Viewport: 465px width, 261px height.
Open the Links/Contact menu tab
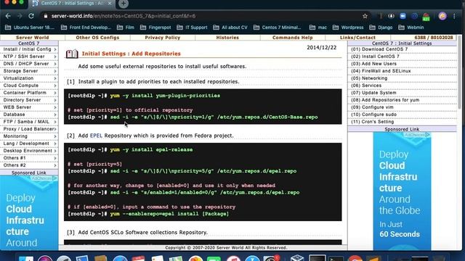[357, 38]
